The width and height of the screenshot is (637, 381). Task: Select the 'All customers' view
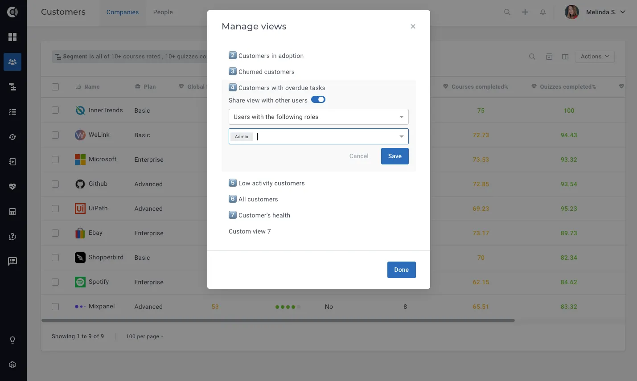254,199
